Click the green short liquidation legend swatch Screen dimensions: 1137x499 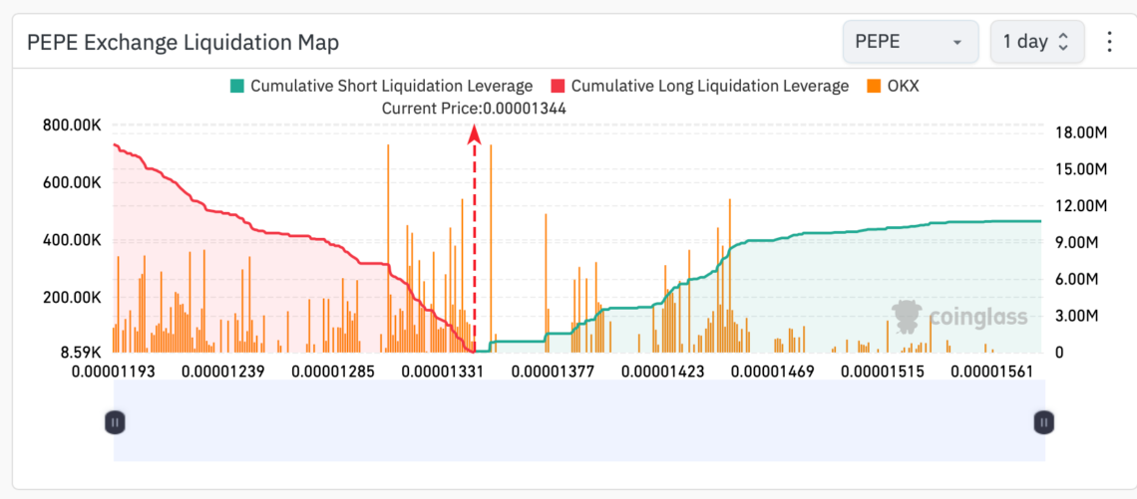pyautogui.click(x=237, y=87)
